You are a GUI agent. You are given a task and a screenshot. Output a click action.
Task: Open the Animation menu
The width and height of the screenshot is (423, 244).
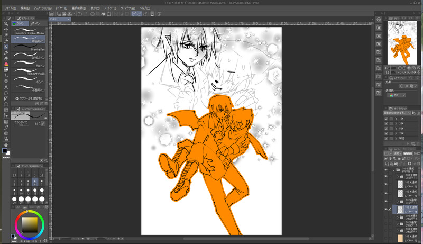click(43, 8)
